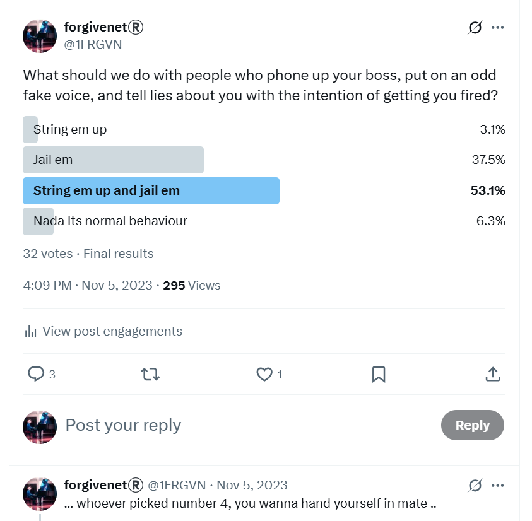Open more options on main post
This screenshot has width=532, height=521.
(x=497, y=28)
